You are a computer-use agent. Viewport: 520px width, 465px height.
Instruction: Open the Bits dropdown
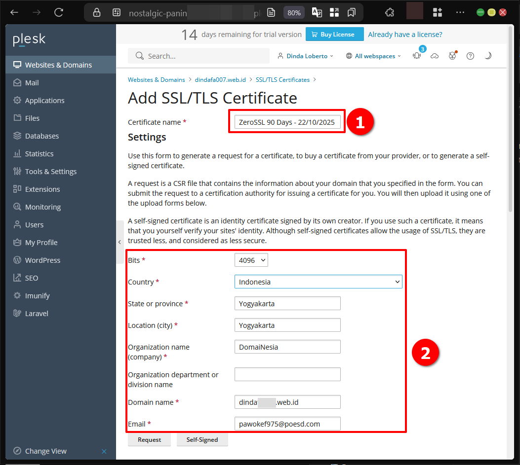(251, 260)
